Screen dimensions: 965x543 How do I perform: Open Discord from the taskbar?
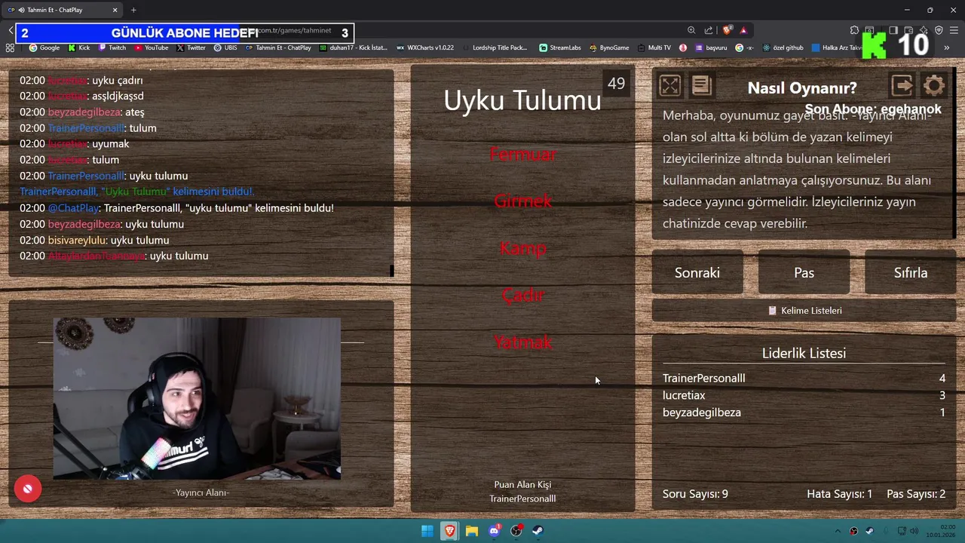494,531
